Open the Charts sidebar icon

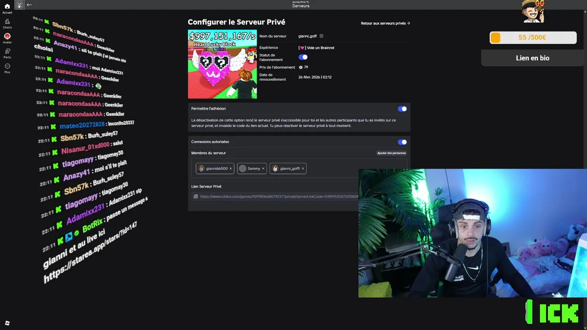coord(7,22)
